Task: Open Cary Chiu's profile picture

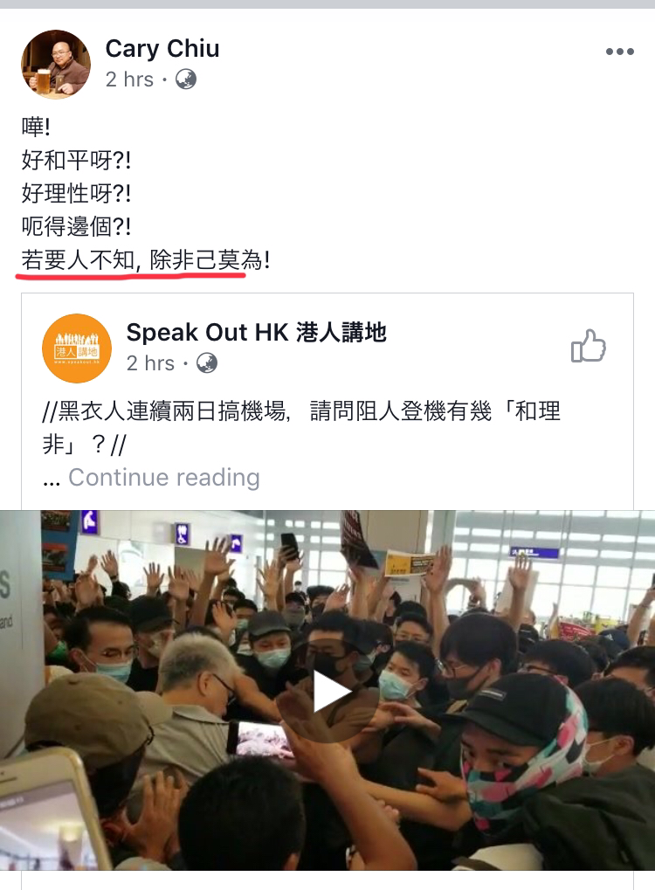Action: click(x=56, y=64)
